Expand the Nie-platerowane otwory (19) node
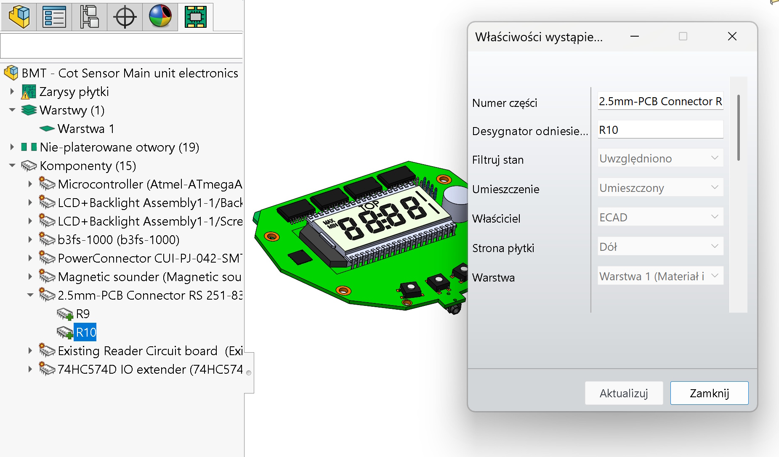The image size is (779, 457). (12, 147)
